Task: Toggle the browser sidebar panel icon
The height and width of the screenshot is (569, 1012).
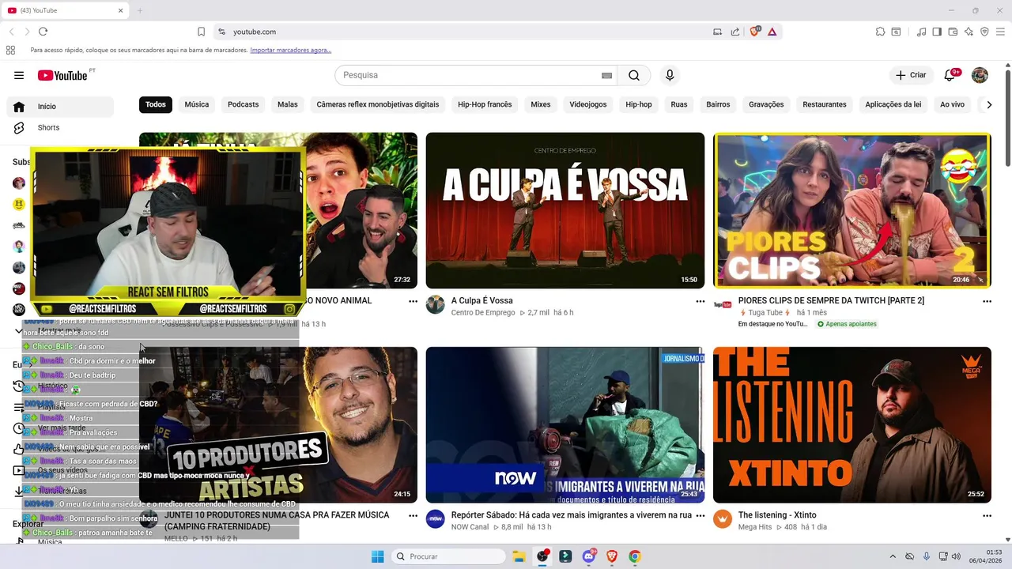Action: tap(937, 32)
